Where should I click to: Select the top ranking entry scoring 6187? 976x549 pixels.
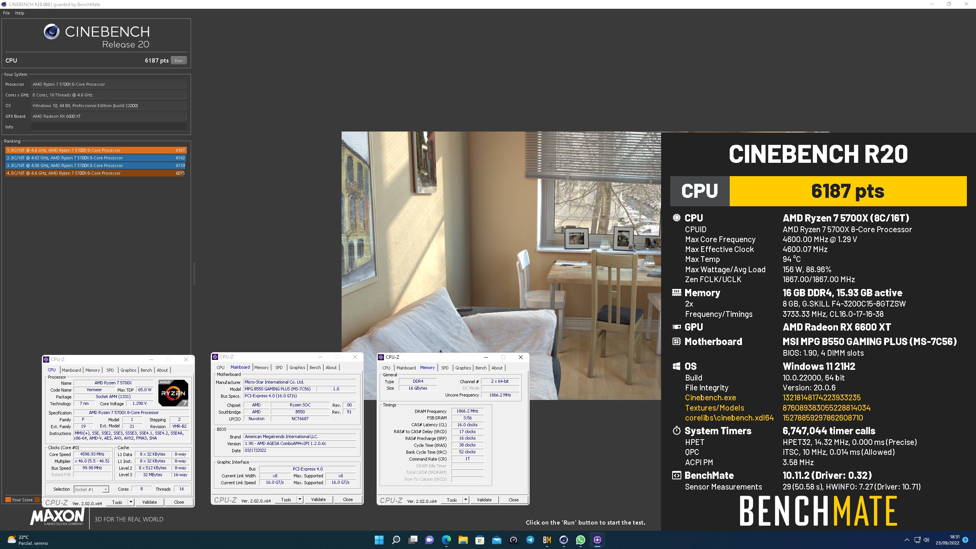click(x=96, y=150)
